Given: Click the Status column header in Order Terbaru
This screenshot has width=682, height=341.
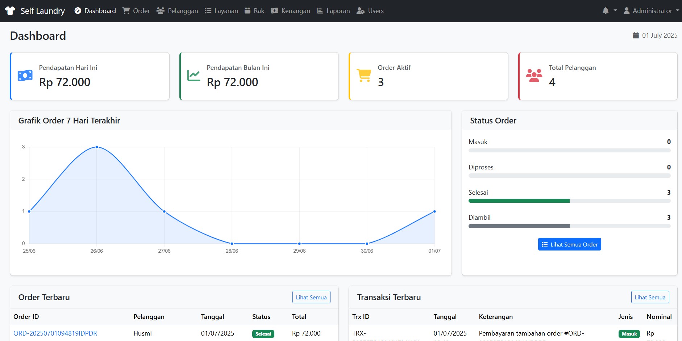Looking at the screenshot, I should tap(261, 317).
